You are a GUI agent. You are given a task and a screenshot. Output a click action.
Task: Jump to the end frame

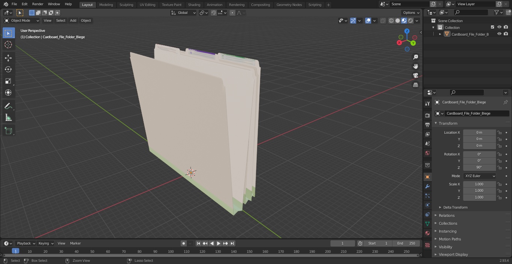(232, 243)
